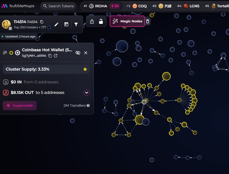Hide the Coinbase Hot Wallet node
229x174 pixels.
tap(78, 53)
